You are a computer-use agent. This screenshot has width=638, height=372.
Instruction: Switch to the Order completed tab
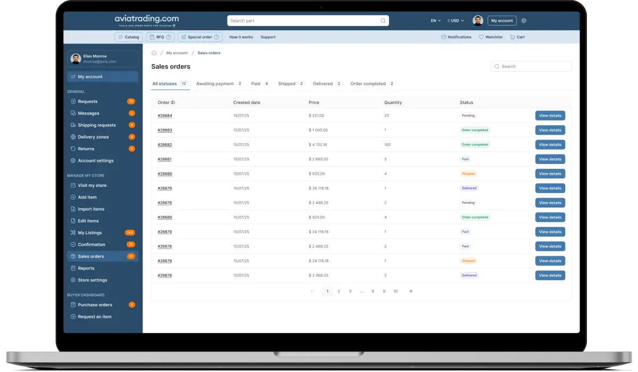(373, 84)
